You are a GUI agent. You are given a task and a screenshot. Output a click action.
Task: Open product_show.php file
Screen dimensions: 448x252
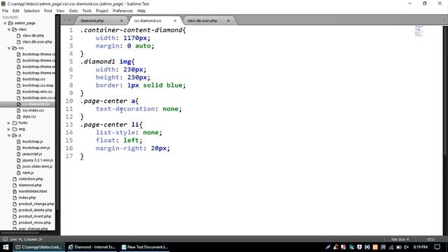(x=34, y=223)
